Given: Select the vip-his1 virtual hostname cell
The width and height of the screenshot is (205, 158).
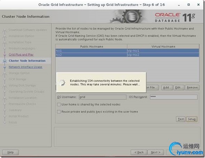Looking at the screenshot, I should [x=163, y=51].
